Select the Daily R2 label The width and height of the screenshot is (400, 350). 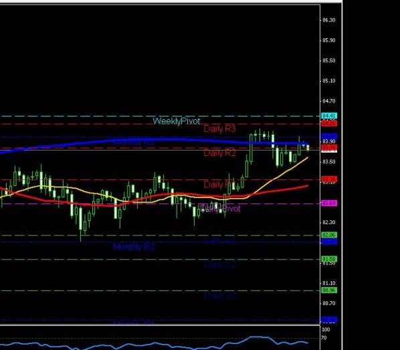tap(219, 153)
